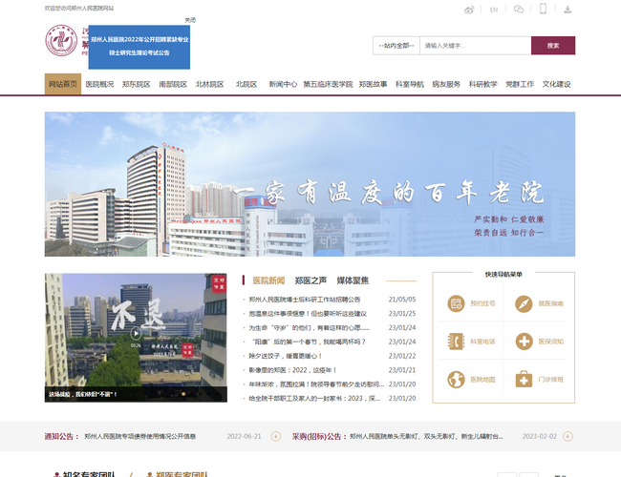This screenshot has height=477, width=621.
Task: Open news 郑州人民医院博士后科研工作站招聘公告
Action: tap(305, 300)
